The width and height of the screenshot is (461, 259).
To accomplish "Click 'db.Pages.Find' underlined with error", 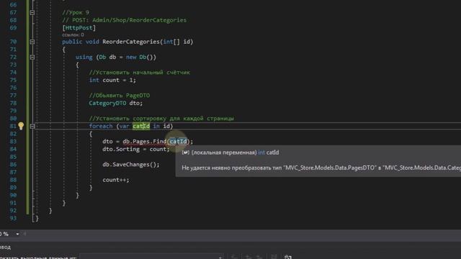I will (145, 141).
